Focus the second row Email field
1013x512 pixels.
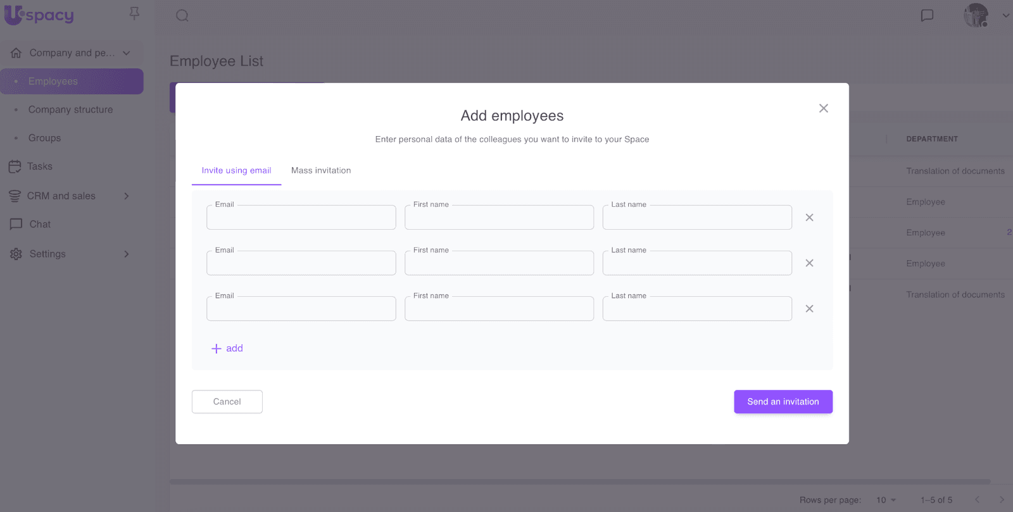tap(301, 263)
